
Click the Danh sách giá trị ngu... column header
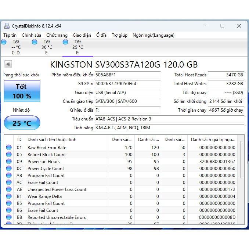213,140
